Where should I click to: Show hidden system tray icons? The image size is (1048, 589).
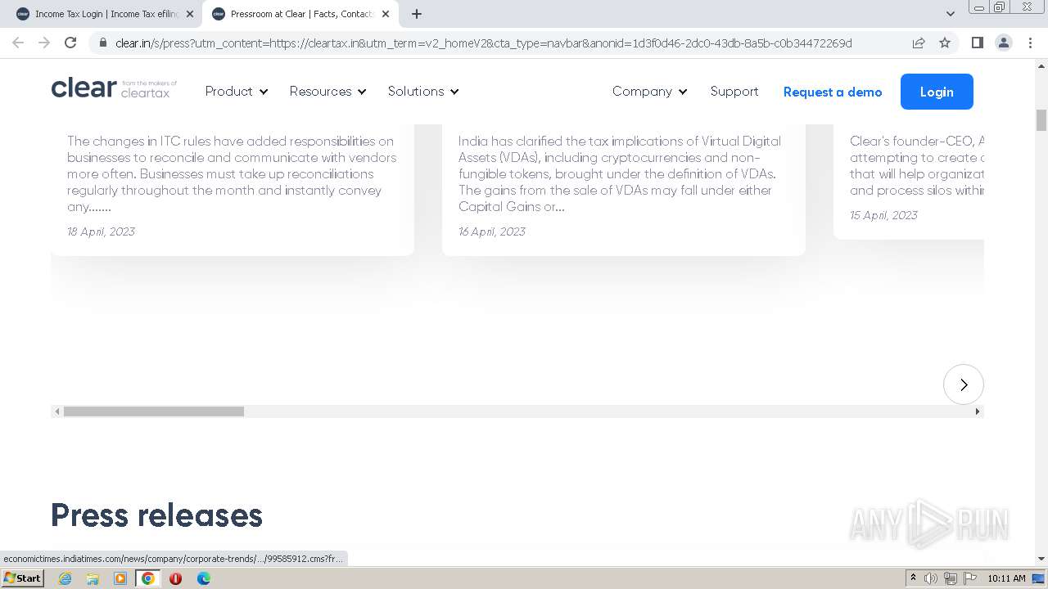click(x=913, y=578)
